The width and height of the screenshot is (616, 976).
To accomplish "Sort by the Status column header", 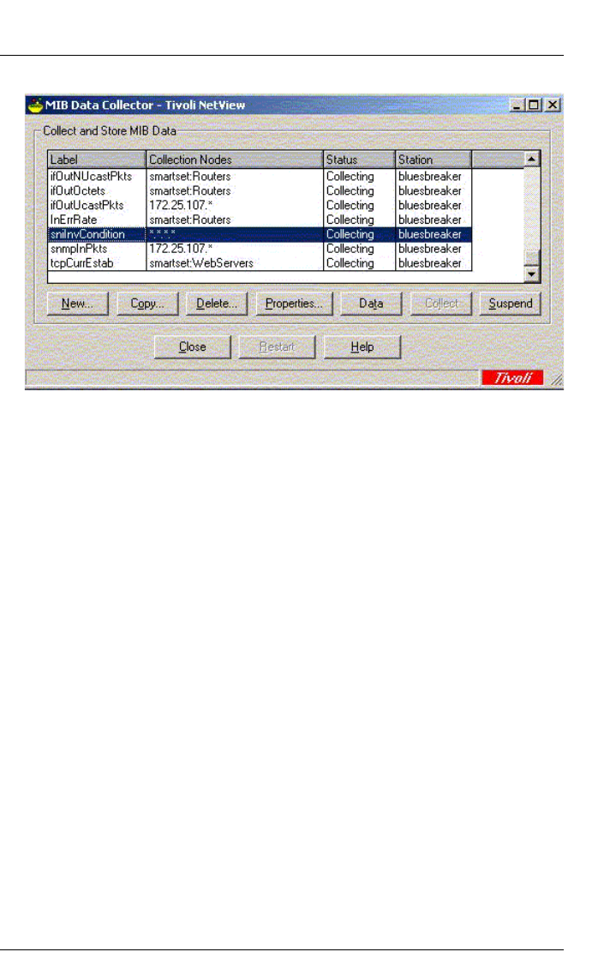I will (359, 160).
